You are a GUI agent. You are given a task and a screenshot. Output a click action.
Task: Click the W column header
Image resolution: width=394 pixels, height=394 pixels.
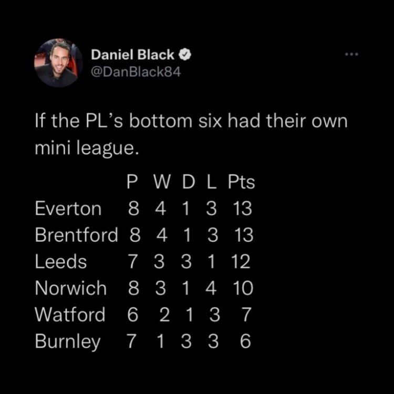point(162,183)
